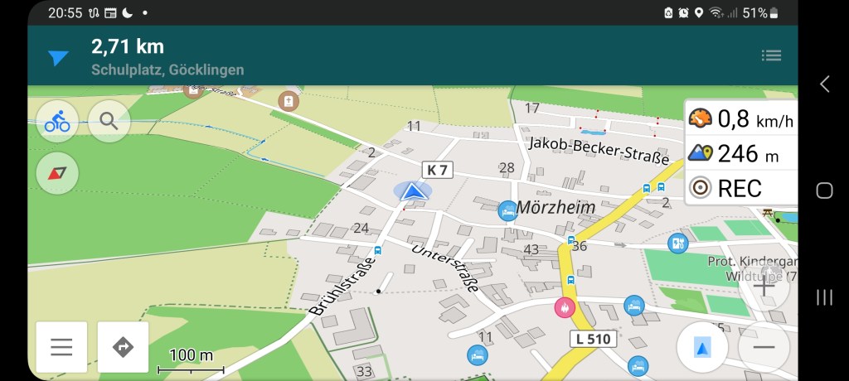
Task: Tap the Android back navigation arrow
Action: pos(825,84)
